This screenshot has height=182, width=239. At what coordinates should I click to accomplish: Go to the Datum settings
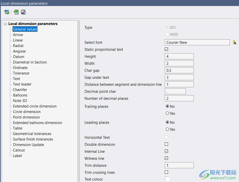point(18,56)
